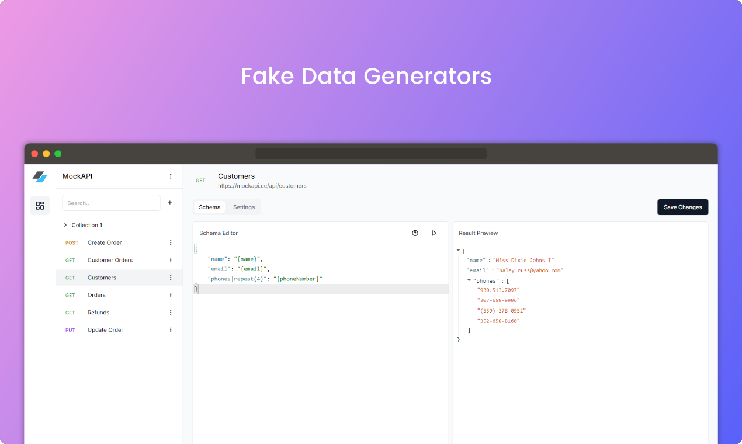Screen dimensions: 742x444
Task: Click the MockAPI logo icon
Action: point(40,176)
